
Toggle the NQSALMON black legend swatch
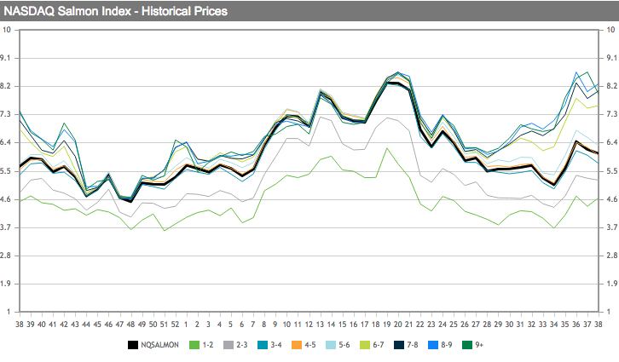(x=133, y=345)
